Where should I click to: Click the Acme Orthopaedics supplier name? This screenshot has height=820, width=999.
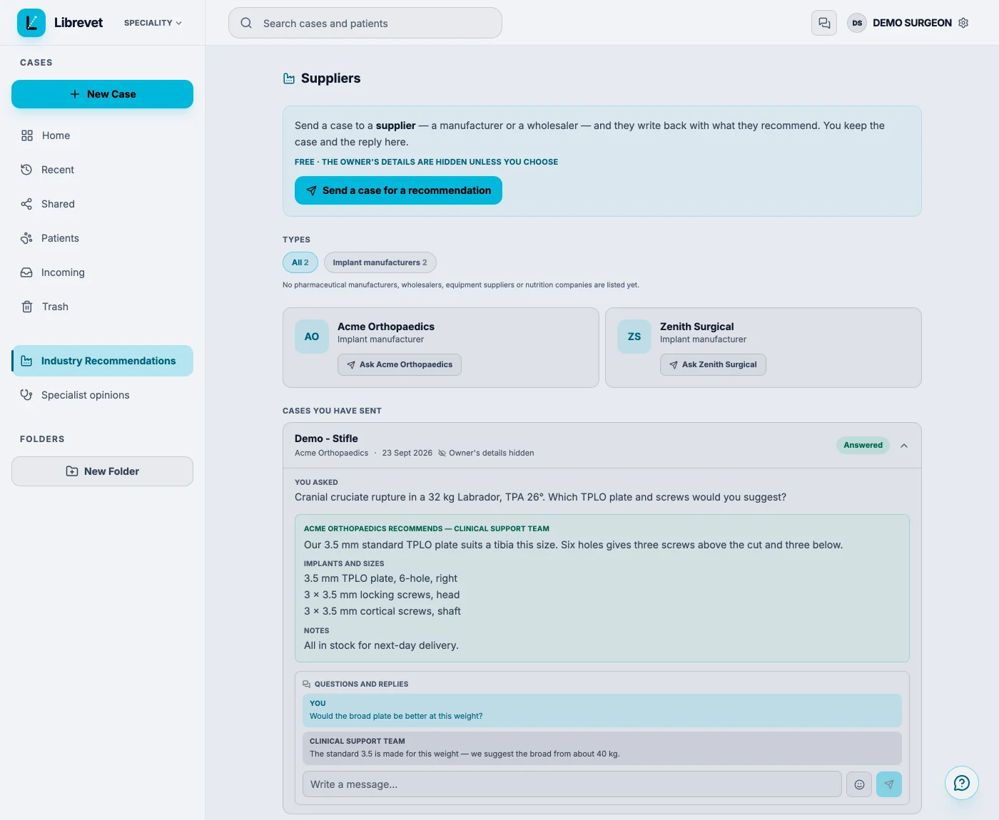point(386,327)
